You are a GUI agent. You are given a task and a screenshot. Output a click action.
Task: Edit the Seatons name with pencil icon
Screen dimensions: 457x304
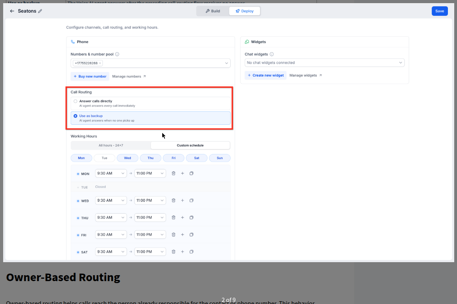point(40,11)
